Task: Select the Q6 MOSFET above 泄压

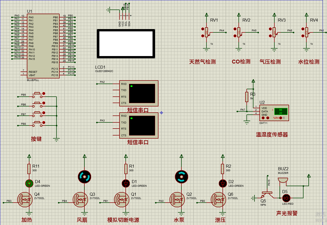Action: tap(219, 200)
